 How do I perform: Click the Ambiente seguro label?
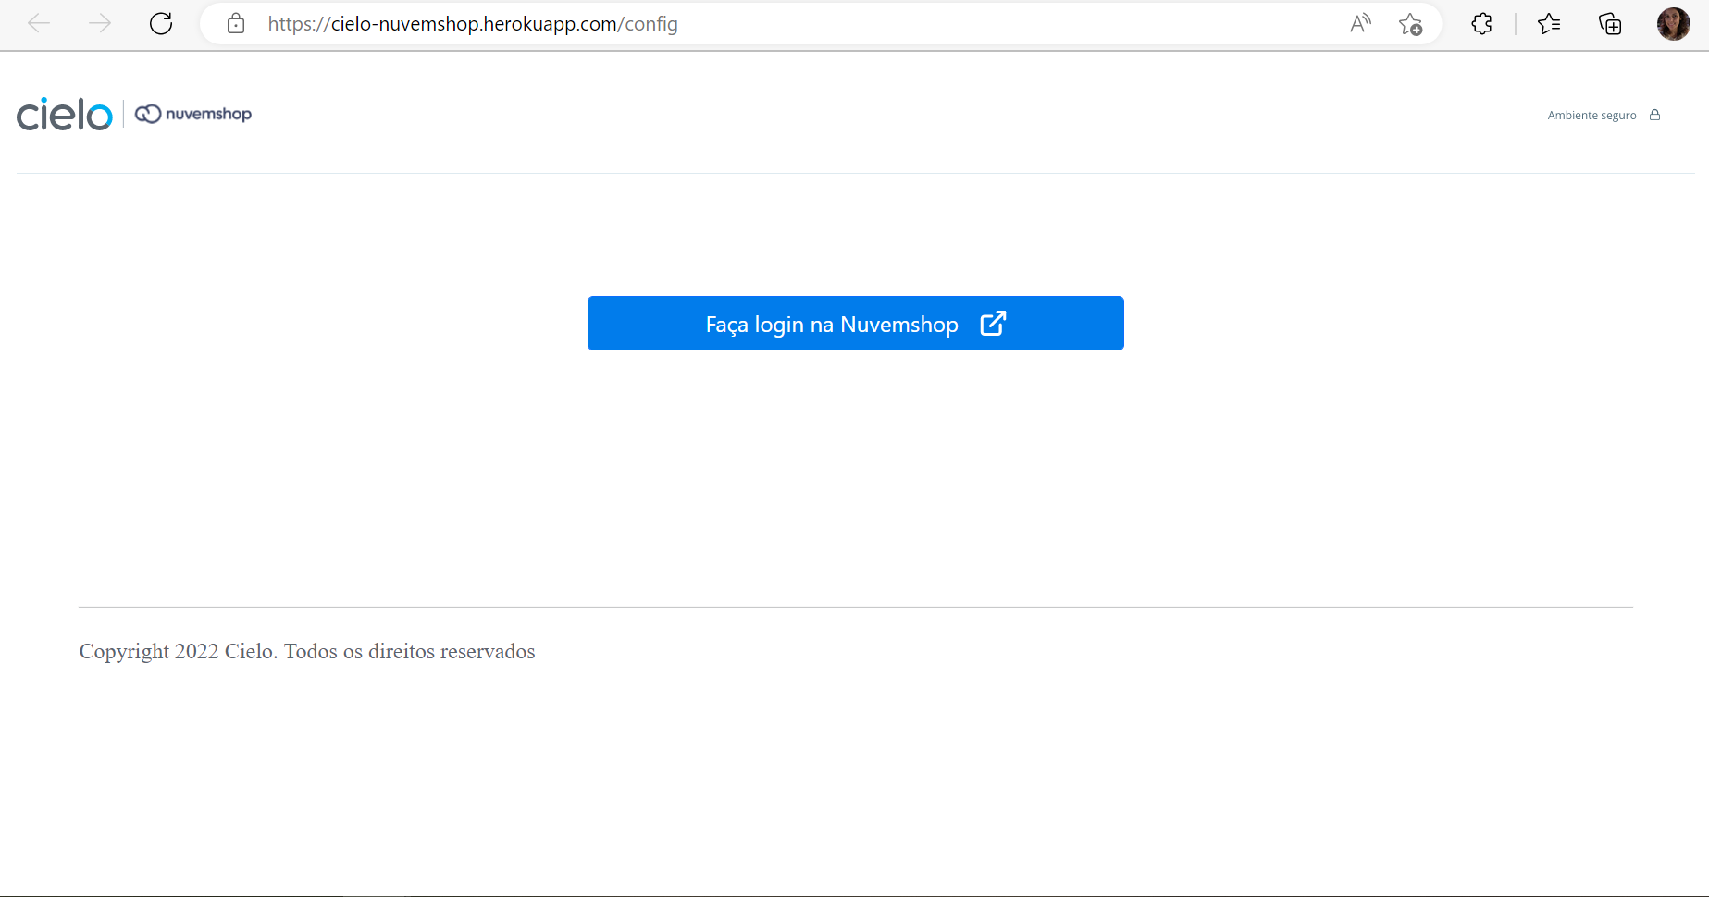[x=1591, y=116]
